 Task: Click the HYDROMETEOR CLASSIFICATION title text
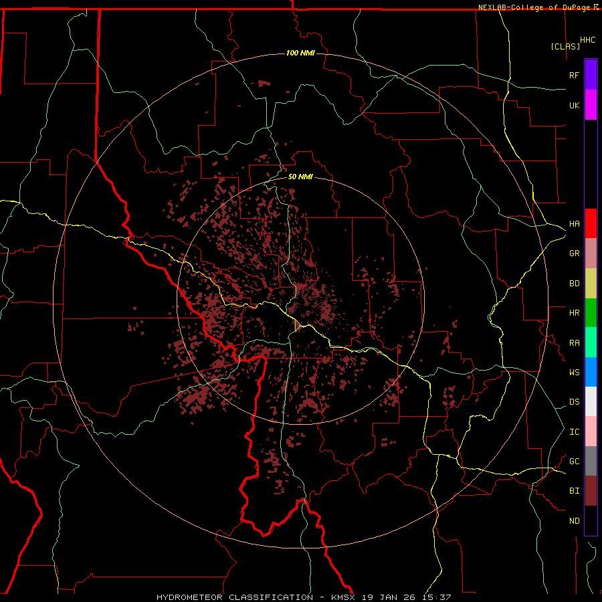click(x=235, y=597)
